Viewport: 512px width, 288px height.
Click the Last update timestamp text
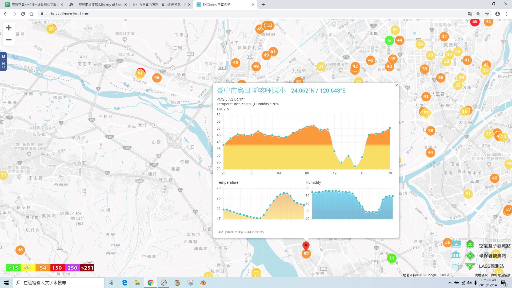[240, 232]
